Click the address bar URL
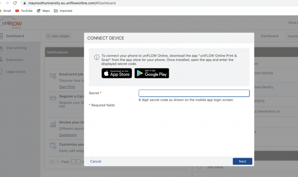Image resolution: width=298 pixels, height=177 pixels. 72,3
